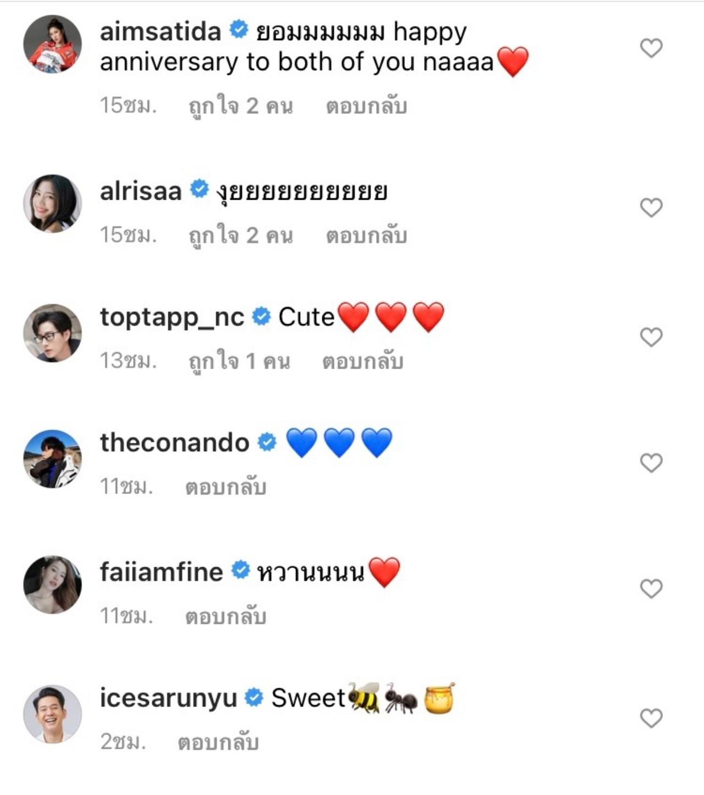
Task: Open the faiiamfine username link
Action: 161,572
